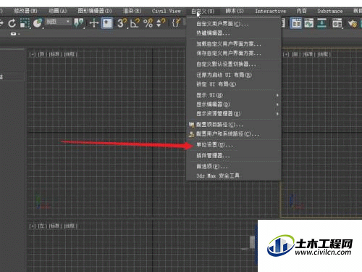Screen dimensions: 362x272
Task: Choose 单位设置(U)... menu entry
Action: (234, 145)
